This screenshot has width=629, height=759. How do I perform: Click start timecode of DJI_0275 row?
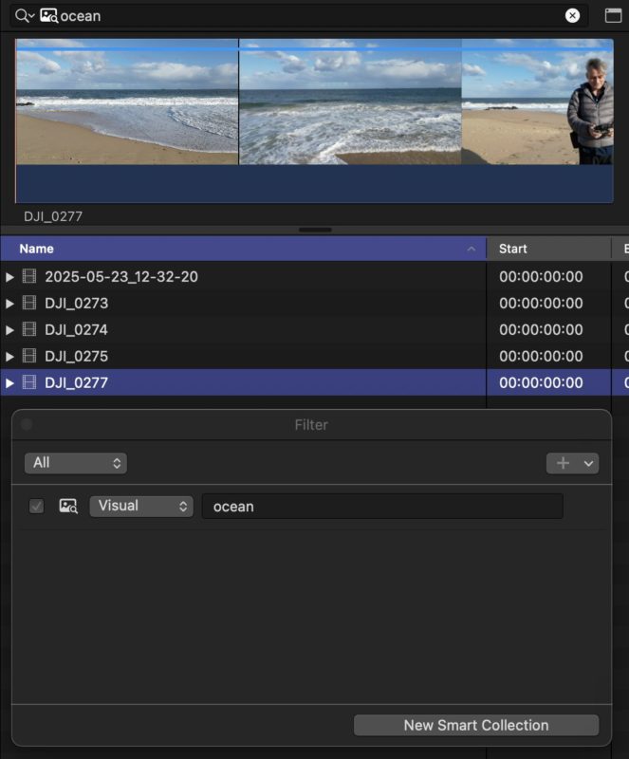(541, 357)
